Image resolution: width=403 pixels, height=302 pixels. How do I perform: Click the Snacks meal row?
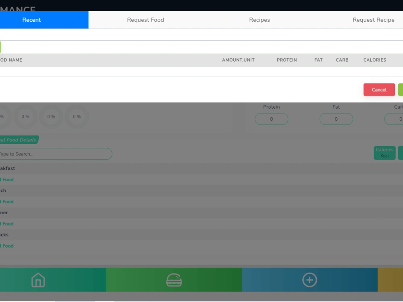[201, 235]
